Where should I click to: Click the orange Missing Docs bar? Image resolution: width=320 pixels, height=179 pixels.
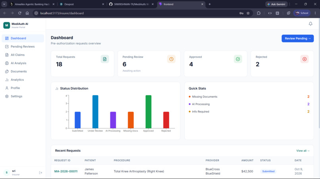(131, 120)
